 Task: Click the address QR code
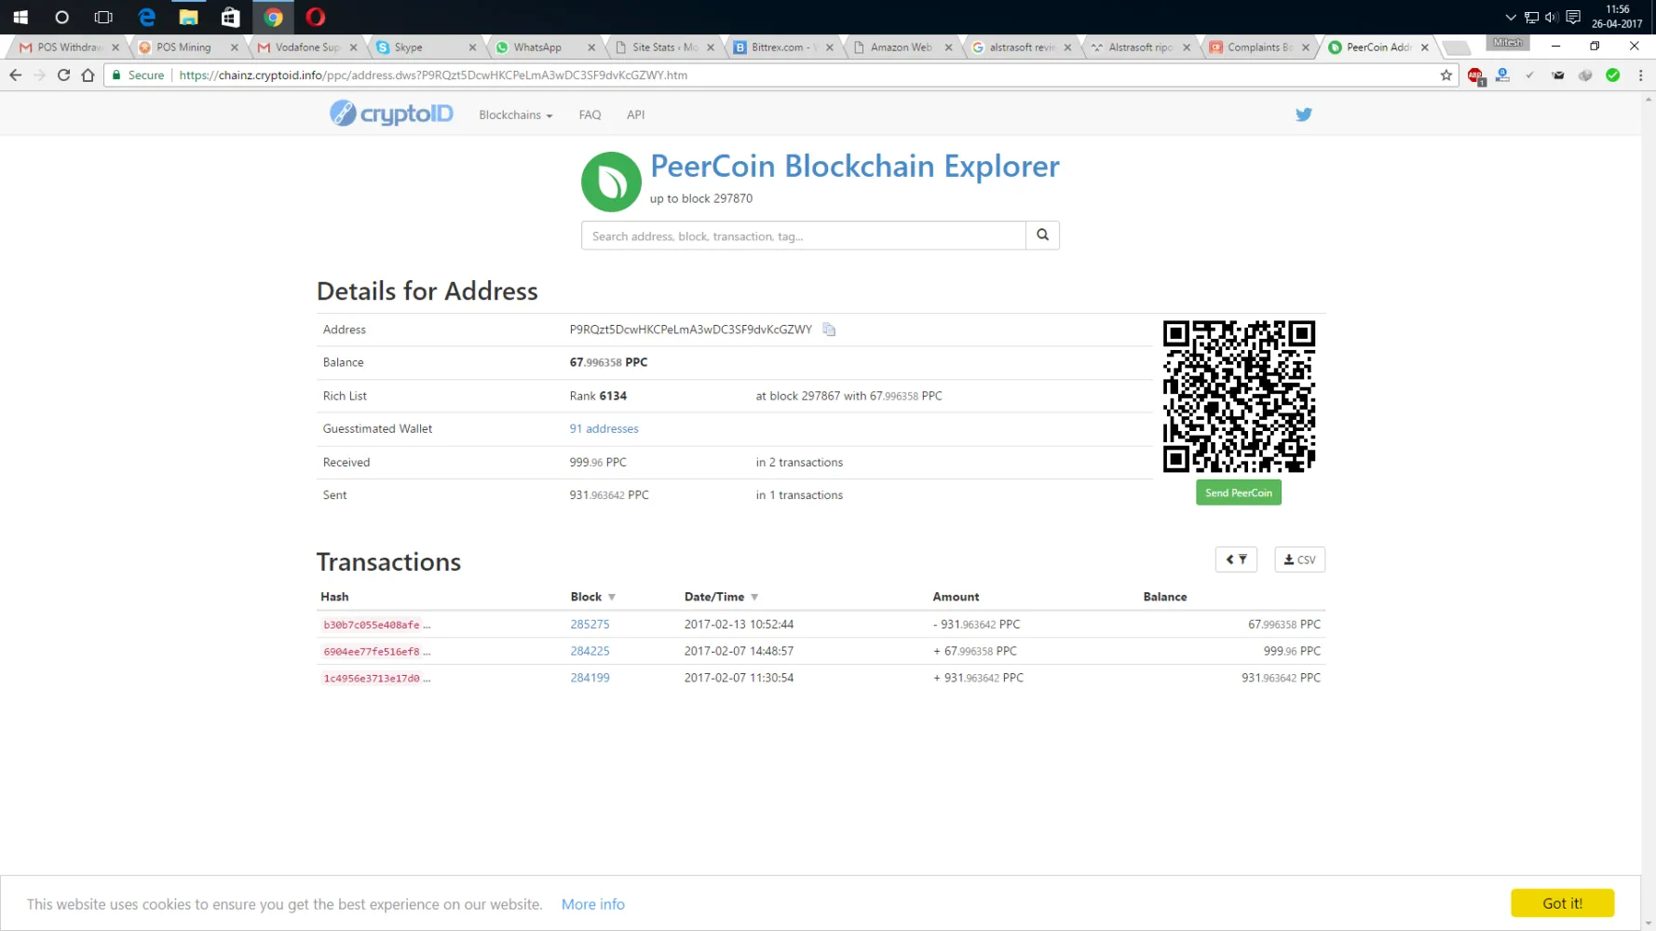pyautogui.click(x=1239, y=397)
